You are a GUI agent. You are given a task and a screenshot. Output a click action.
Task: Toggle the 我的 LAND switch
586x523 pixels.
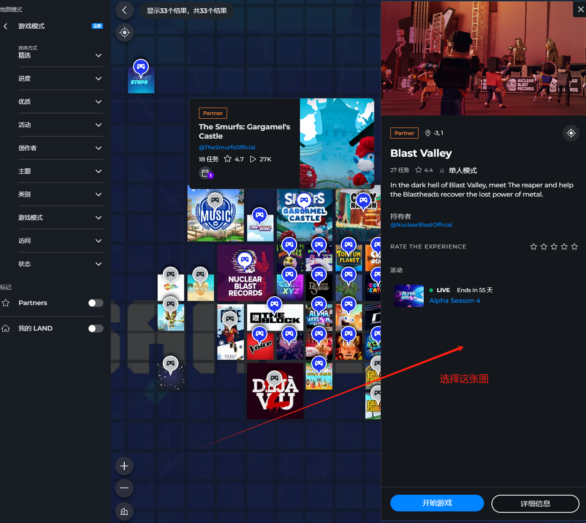point(96,328)
